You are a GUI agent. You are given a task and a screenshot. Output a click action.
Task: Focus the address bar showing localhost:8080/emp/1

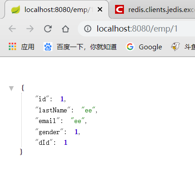click(x=137, y=28)
